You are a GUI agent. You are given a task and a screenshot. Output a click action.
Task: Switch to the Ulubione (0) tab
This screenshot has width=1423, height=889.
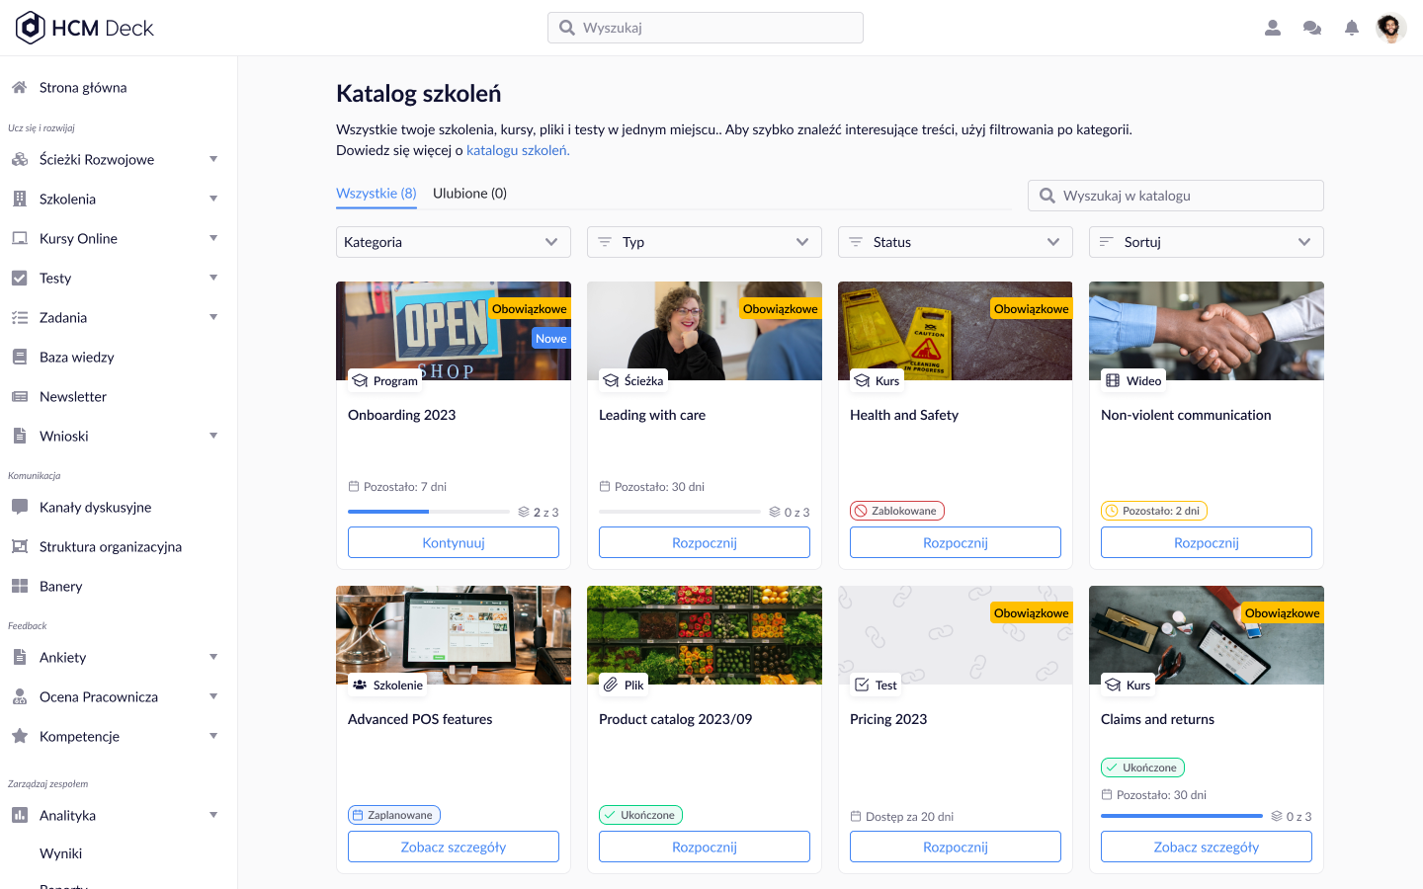pyautogui.click(x=470, y=194)
